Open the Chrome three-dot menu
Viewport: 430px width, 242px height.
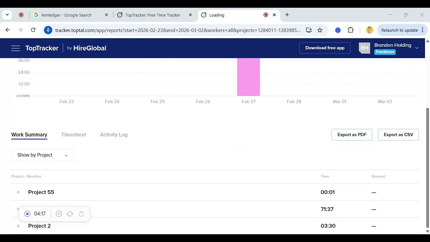pyautogui.click(x=423, y=30)
